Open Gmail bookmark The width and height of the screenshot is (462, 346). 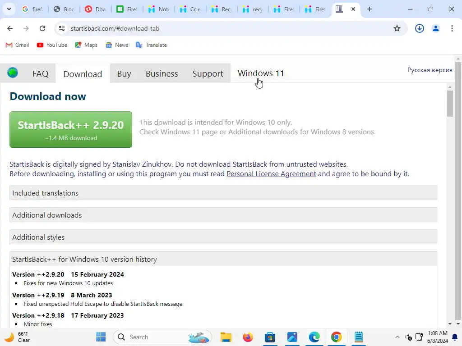click(18, 45)
